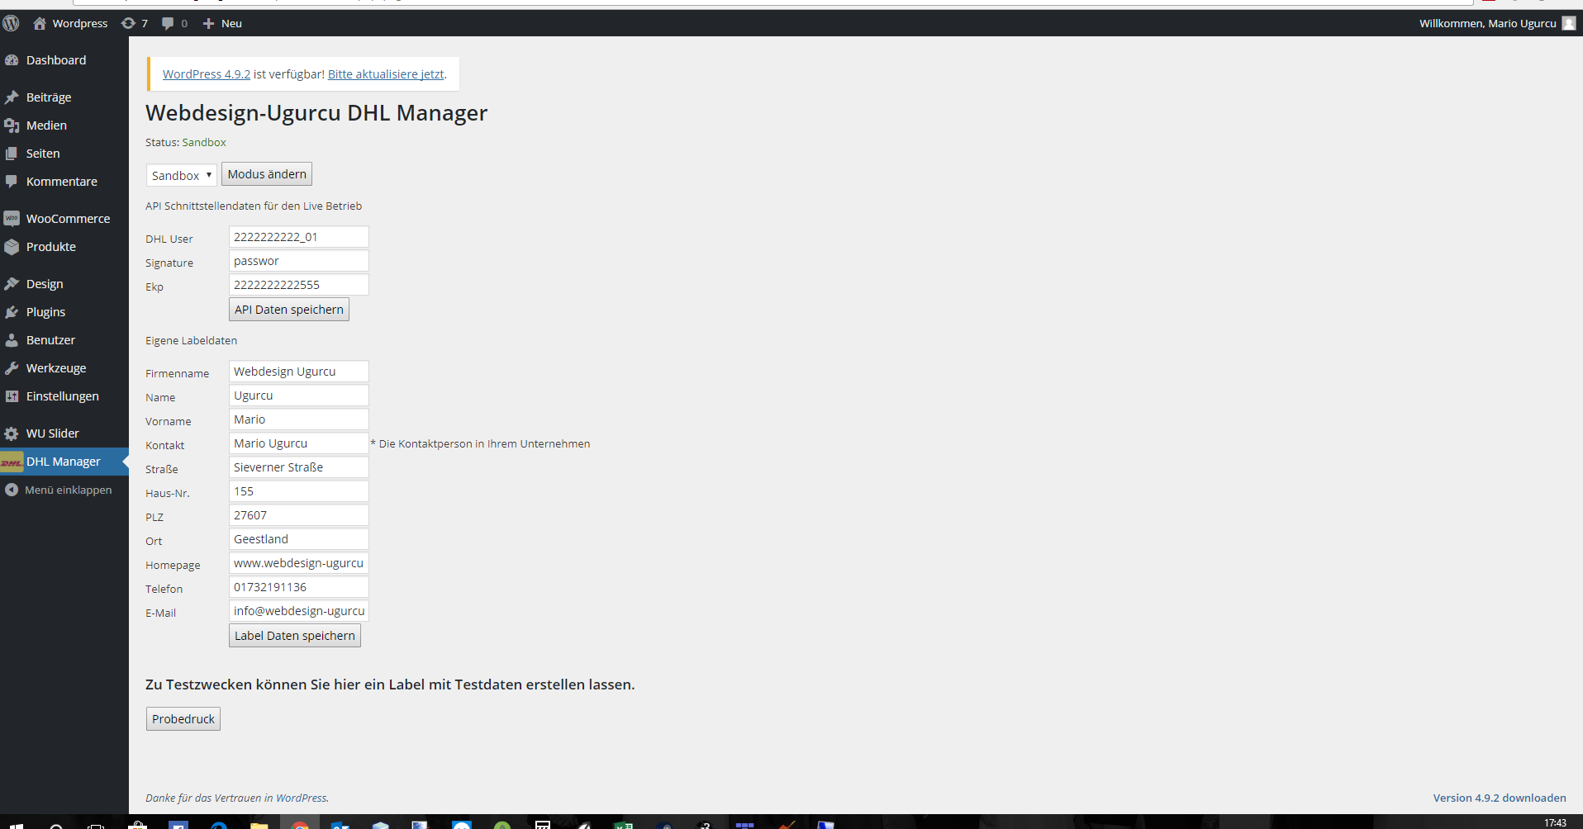Click the Dashboard gauge icon in sidebar
Viewport: 1583px width, 829px height.
12,60
